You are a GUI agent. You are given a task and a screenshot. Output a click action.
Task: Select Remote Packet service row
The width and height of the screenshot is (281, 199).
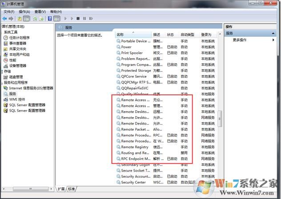[x=166, y=129]
